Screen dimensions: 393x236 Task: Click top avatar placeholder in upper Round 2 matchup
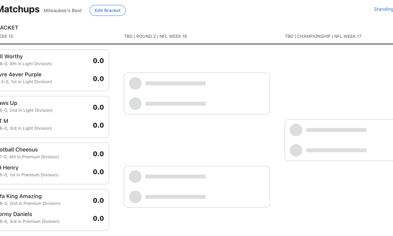(135, 83)
